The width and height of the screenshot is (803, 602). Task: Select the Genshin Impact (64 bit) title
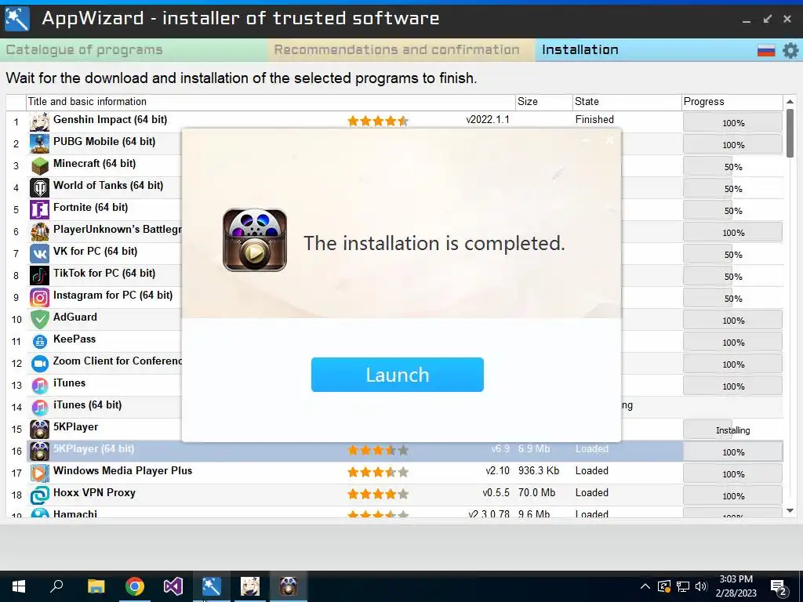click(110, 120)
